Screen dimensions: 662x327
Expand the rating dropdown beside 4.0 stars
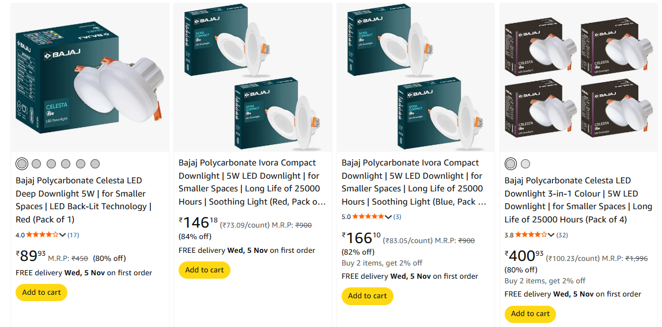63,234
